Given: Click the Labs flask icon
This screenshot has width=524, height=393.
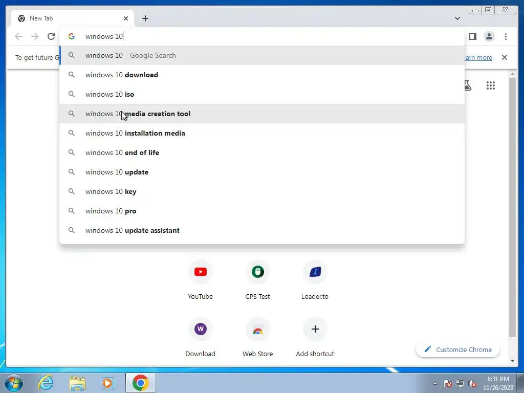Looking at the screenshot, I should click(468, 85).
